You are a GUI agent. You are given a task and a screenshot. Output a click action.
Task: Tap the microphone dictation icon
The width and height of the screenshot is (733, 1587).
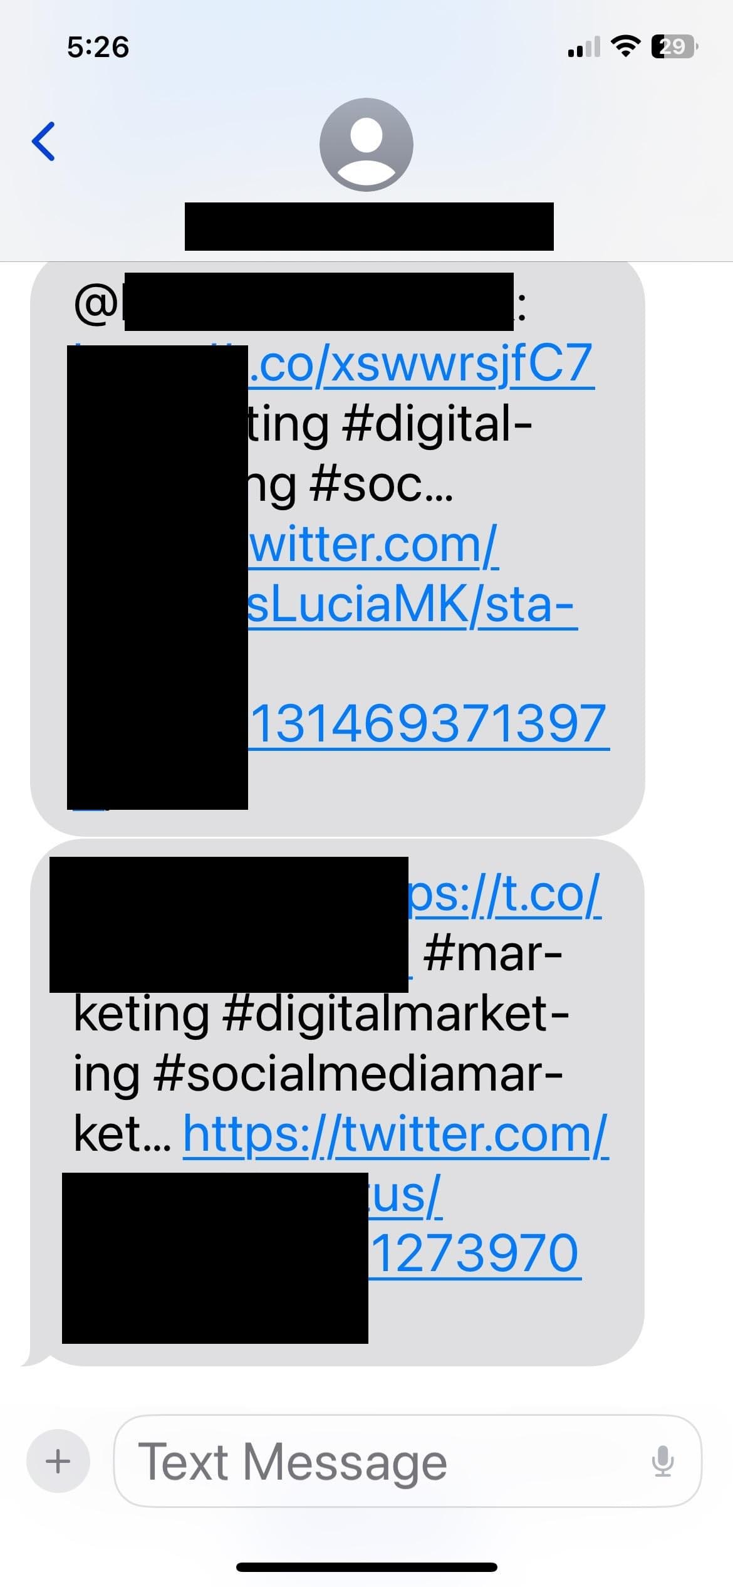pos(662,1462)
